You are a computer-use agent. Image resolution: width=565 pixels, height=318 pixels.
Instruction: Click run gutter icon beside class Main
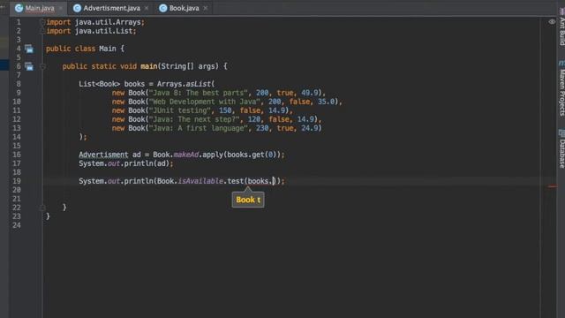(29, 49)
